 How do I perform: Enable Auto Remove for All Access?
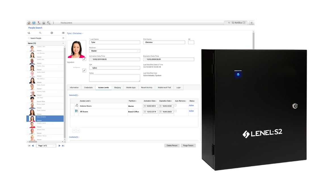click(x=175, y=111)
